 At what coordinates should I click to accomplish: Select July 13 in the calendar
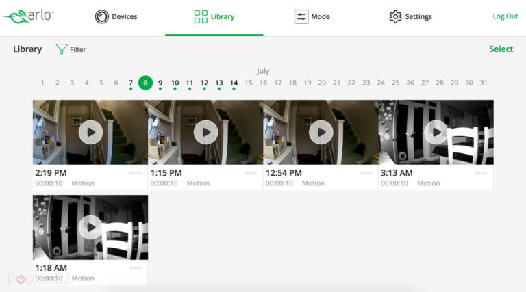click(x=219, y=83)
